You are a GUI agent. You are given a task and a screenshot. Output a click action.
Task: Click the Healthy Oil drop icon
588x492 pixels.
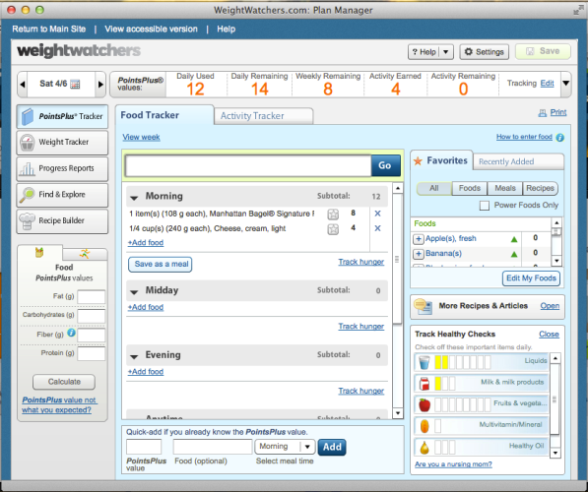click(425, 448)
